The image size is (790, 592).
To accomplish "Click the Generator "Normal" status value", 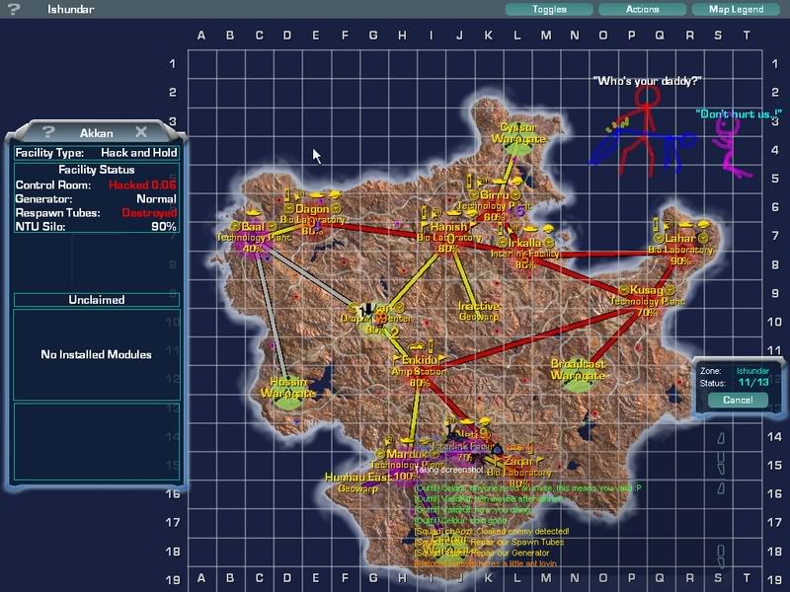I will pyautogui.click(x=157, y=199).
